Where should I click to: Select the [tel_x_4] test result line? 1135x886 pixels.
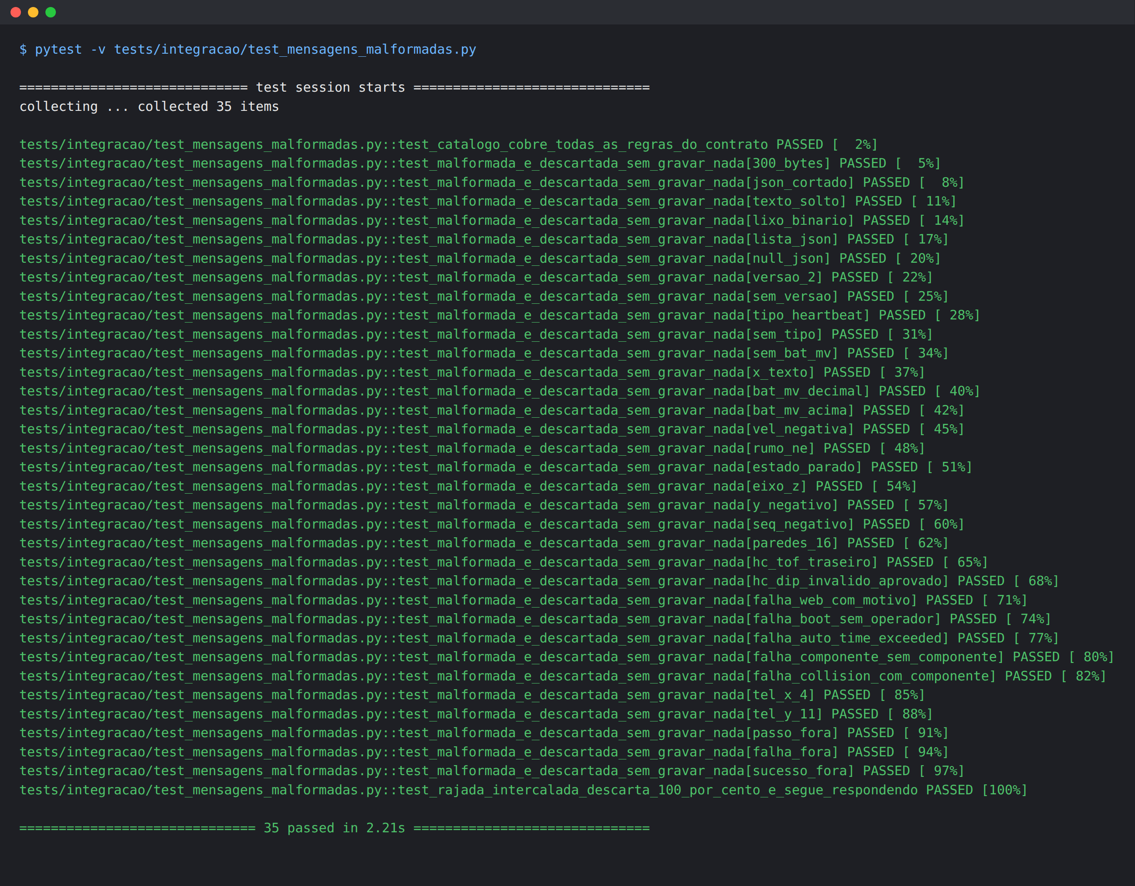pos(472,694)
